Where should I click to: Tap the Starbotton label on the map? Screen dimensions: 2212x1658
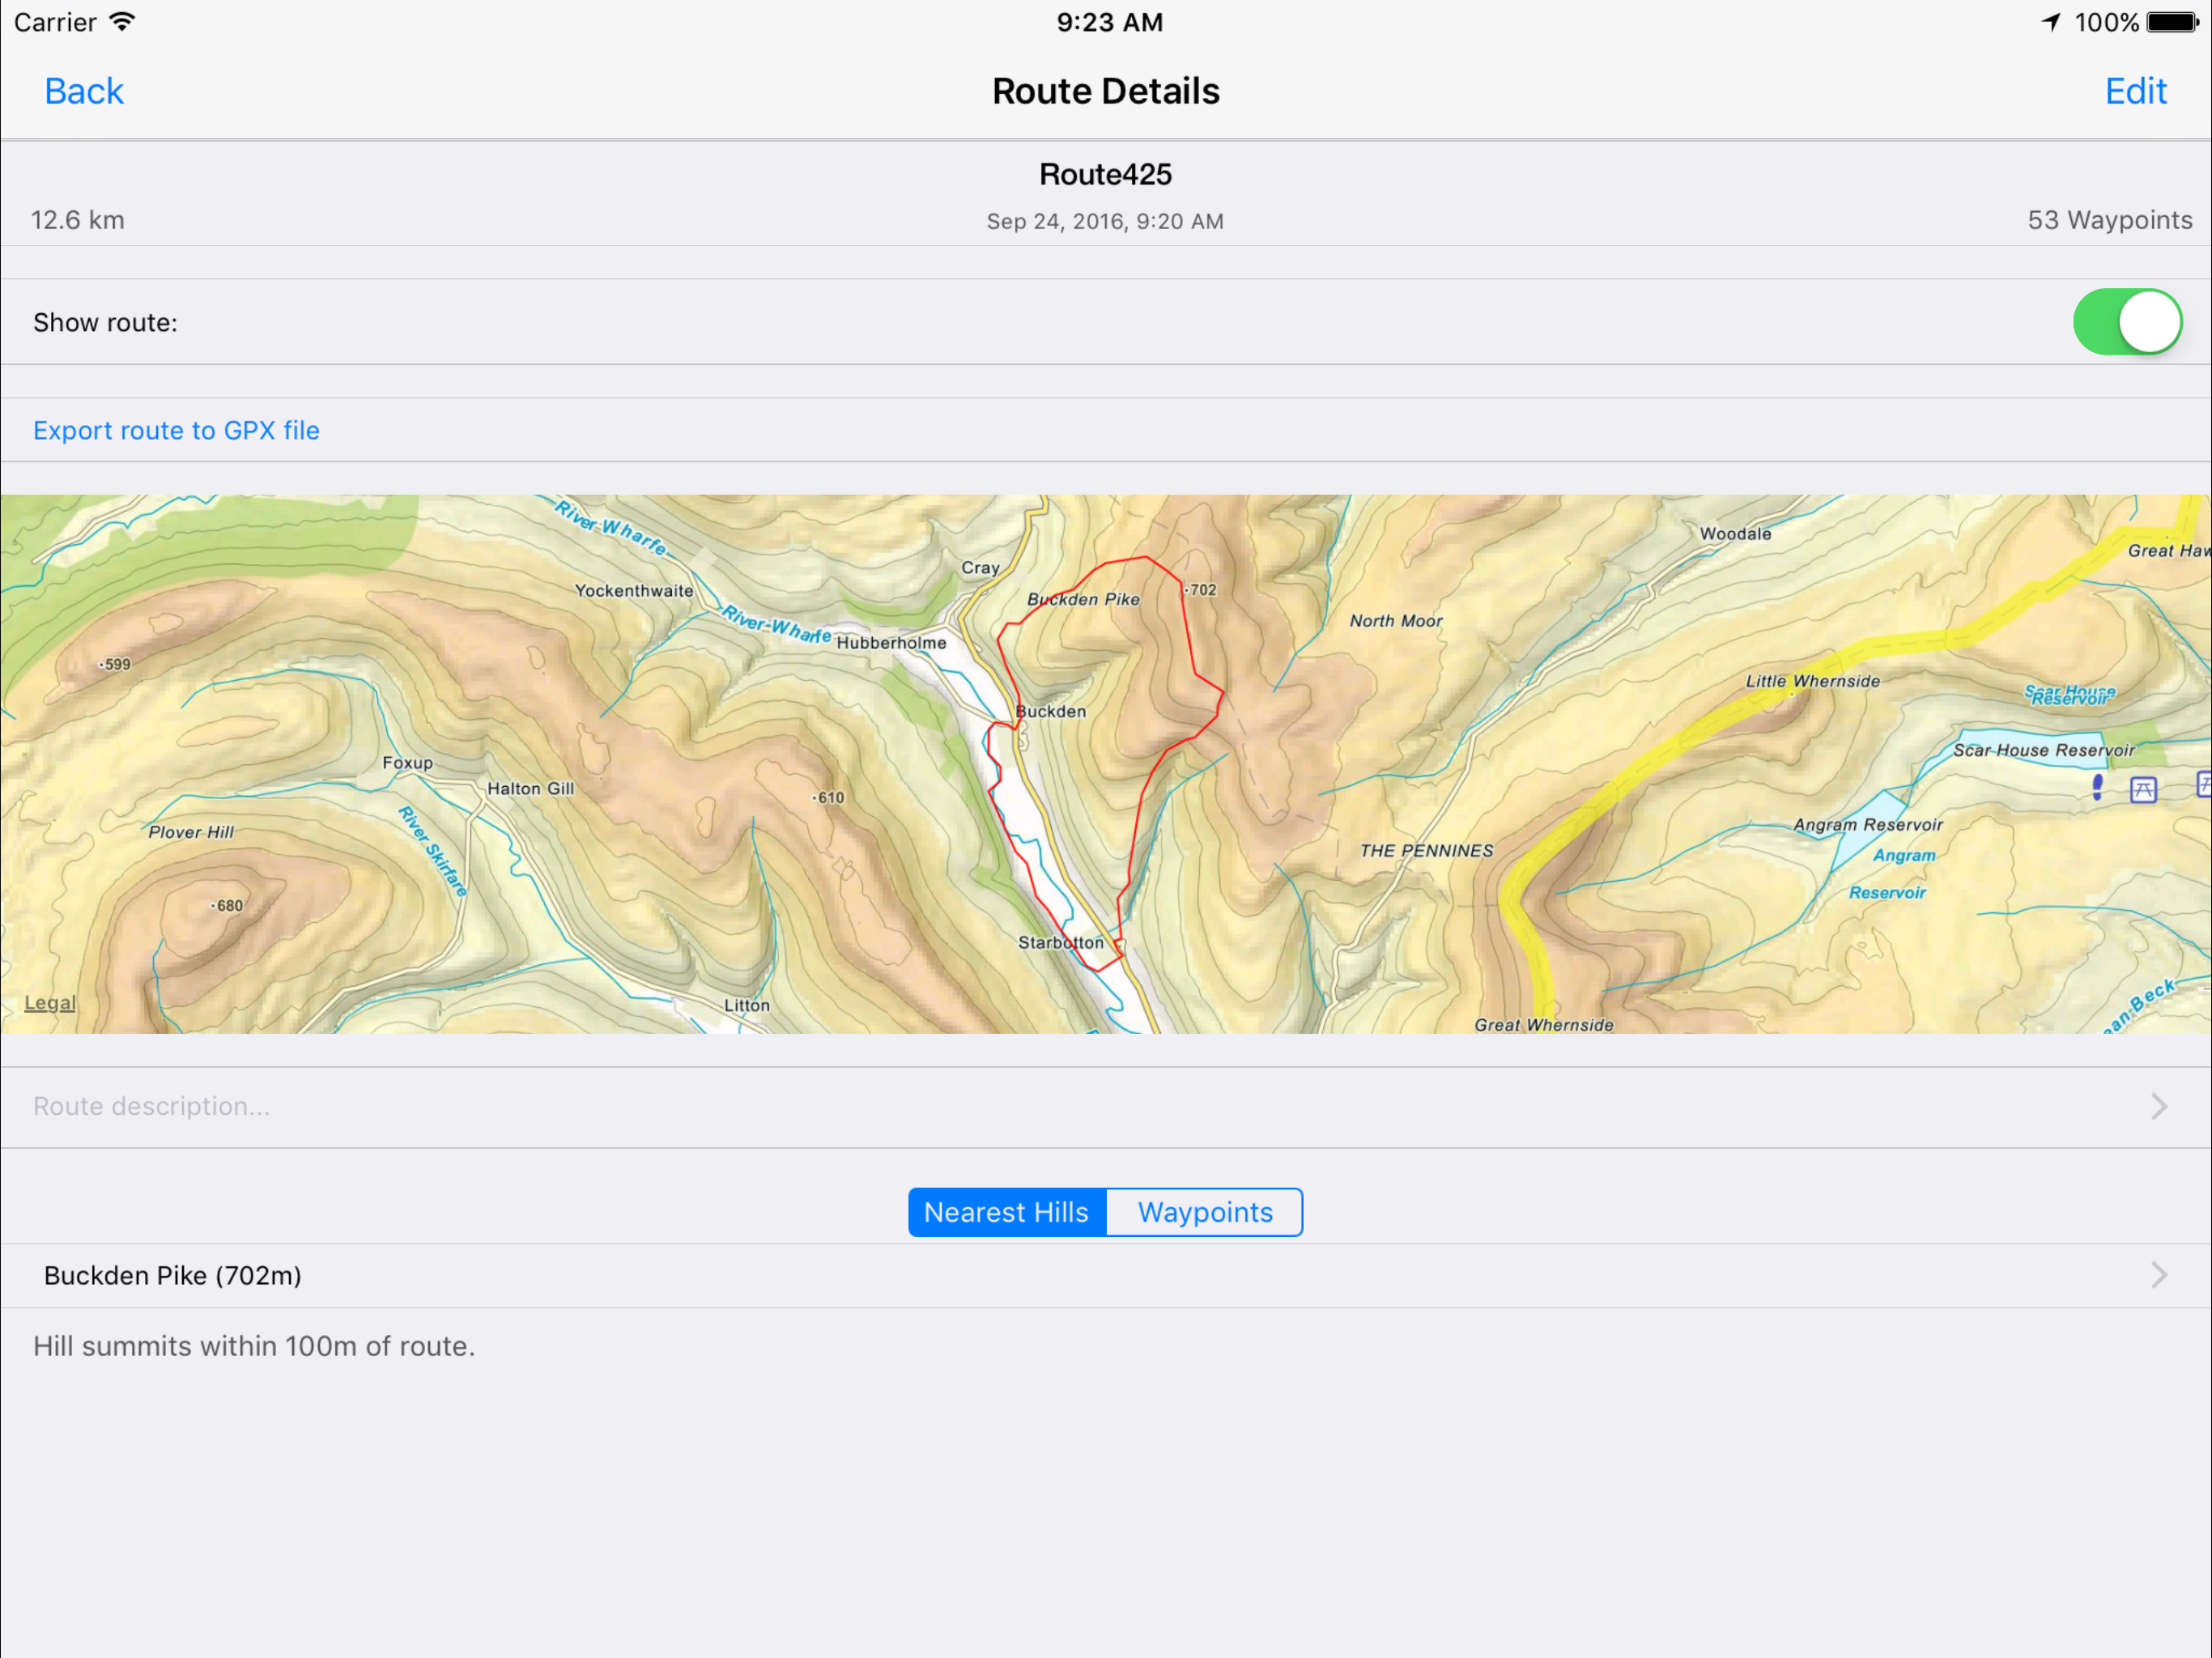[1061, 942]
